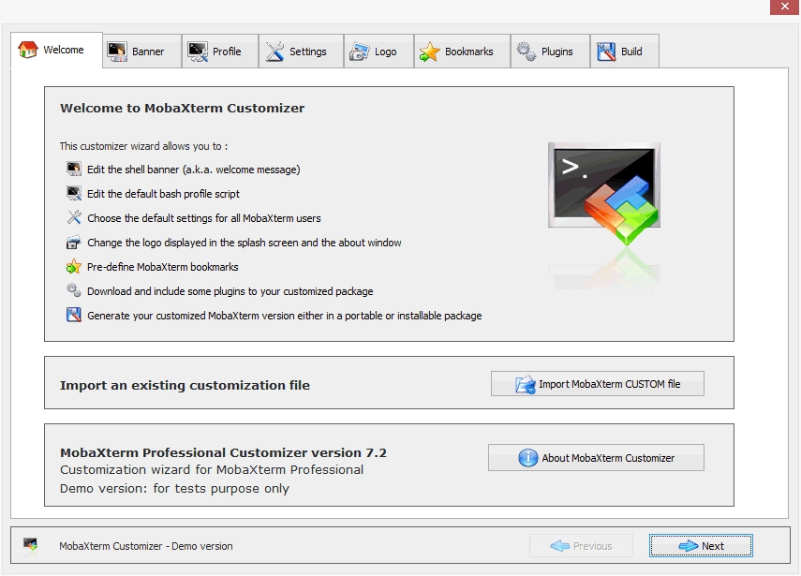The width and height of the screenshot is (801, 576).
Task: Click the star icon on the Bookmarks tab
Action: coord(429,51)
